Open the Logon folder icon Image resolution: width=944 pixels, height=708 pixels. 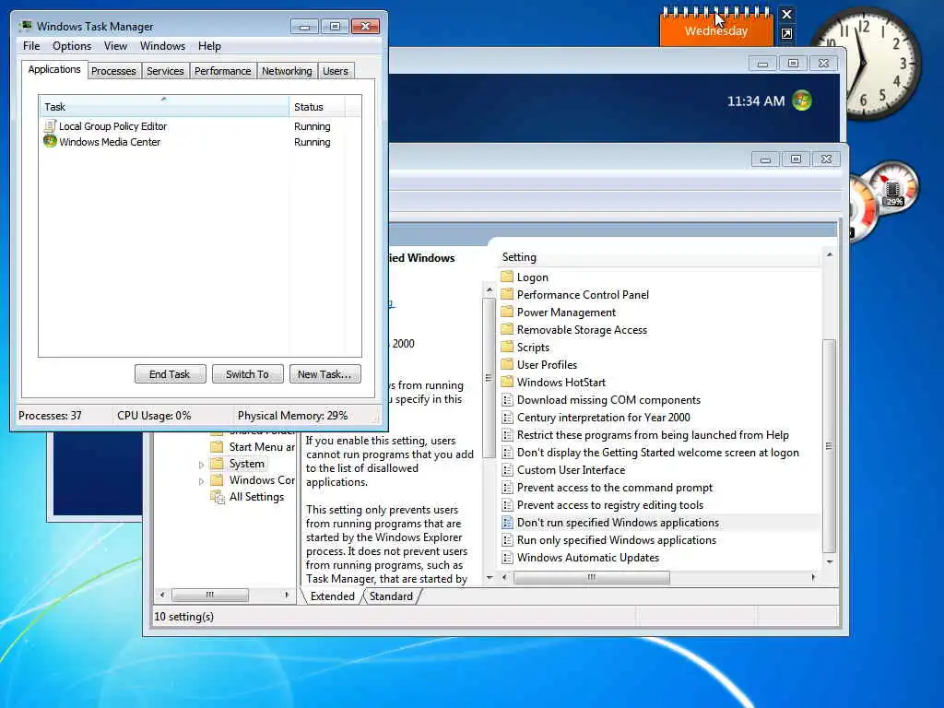coord(507,277)
